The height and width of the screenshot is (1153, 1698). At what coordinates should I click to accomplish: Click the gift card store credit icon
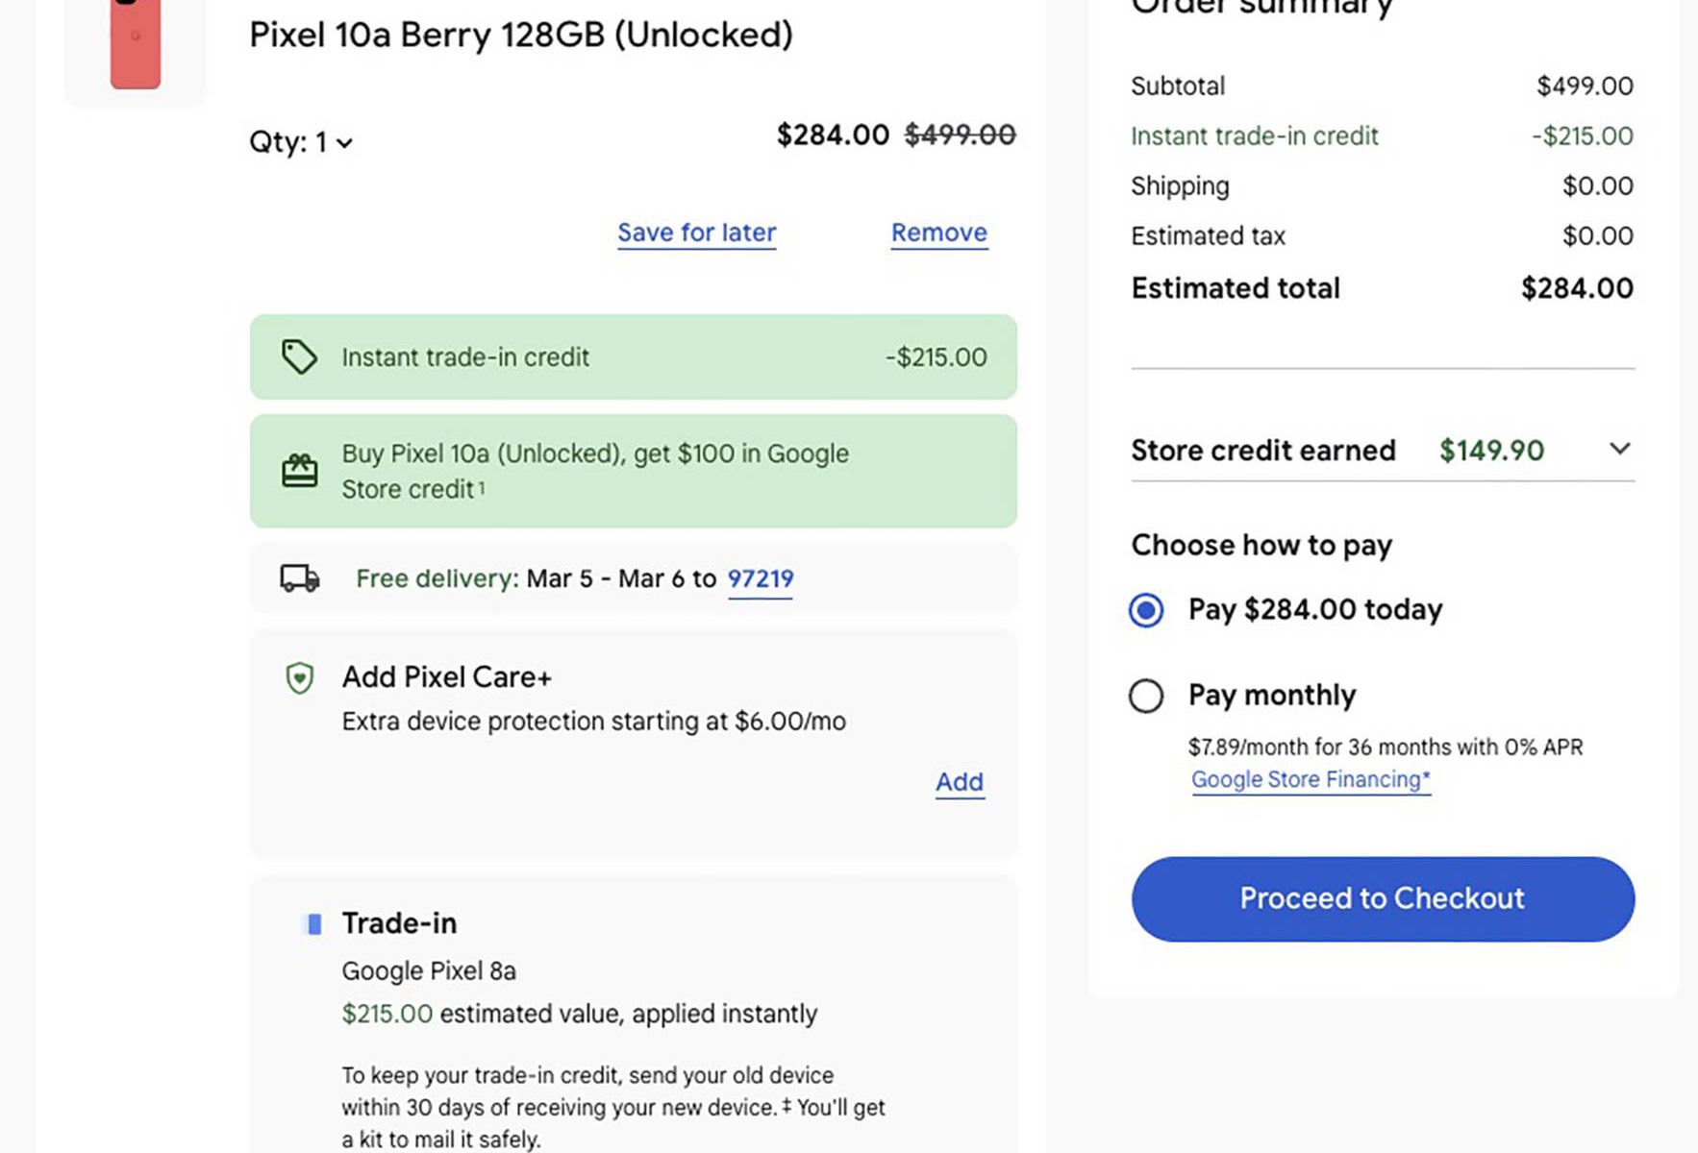click(299, 471)
